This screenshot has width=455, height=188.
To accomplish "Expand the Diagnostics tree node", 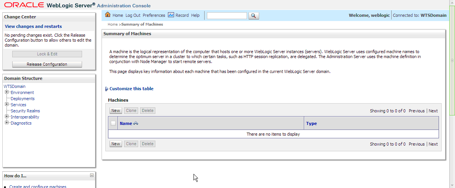I will [x=6, y=123].
